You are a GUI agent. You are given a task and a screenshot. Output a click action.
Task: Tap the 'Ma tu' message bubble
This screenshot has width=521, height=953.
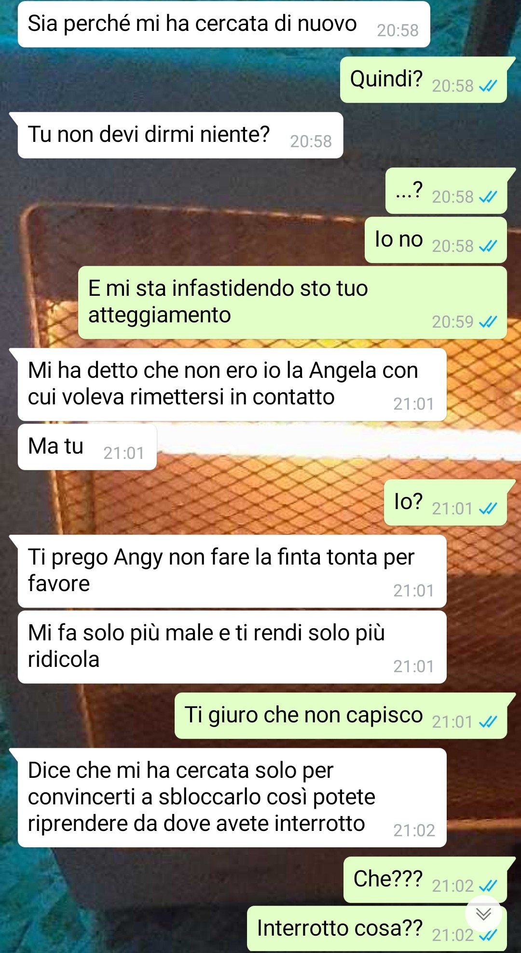(x=87, y=447)
